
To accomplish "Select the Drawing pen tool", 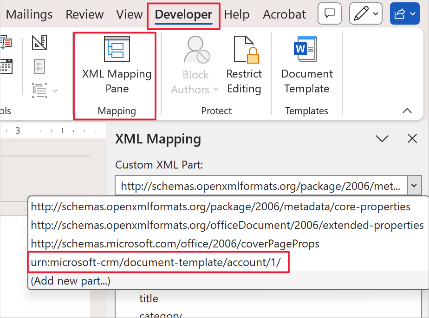I will (361, 13).
